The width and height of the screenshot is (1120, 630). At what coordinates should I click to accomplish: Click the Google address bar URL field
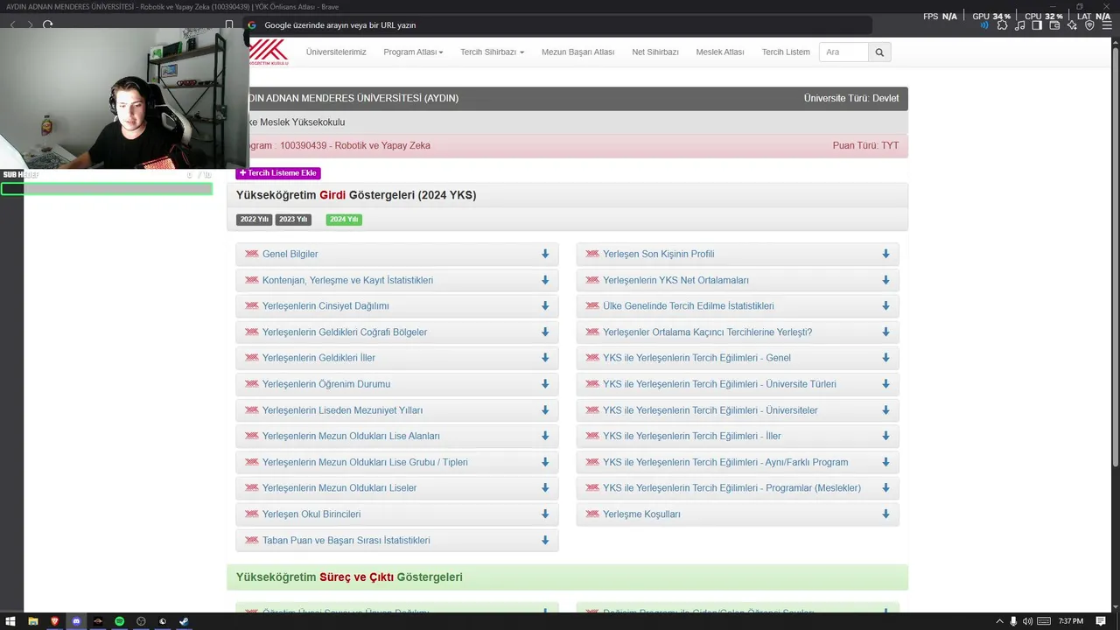tap(560, 25)
